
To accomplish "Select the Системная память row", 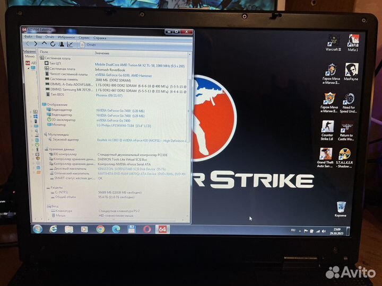I will (x=115, y=79).
